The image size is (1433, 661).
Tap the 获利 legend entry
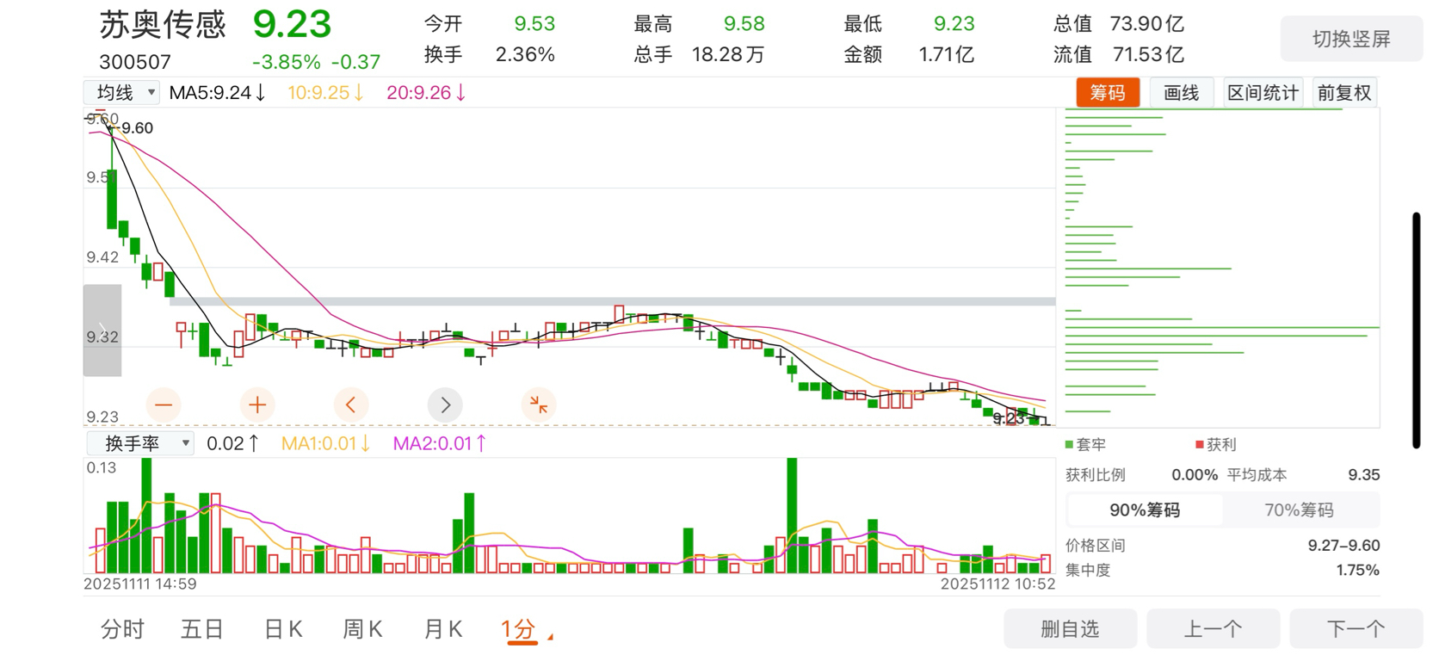(x=1216, y=445)
